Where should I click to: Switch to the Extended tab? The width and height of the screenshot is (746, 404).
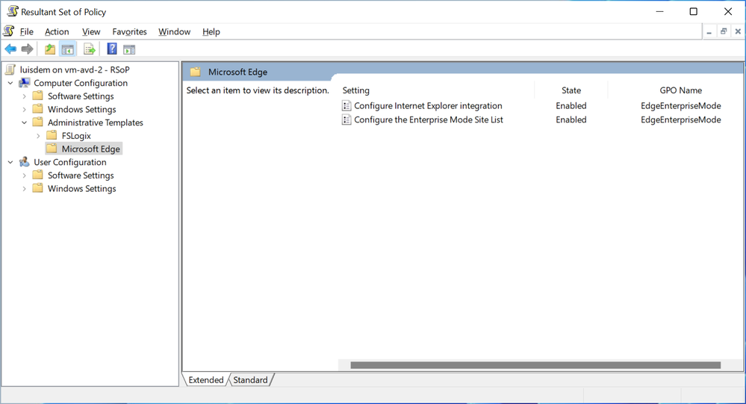pyautogui.click(x=206, y=380)
